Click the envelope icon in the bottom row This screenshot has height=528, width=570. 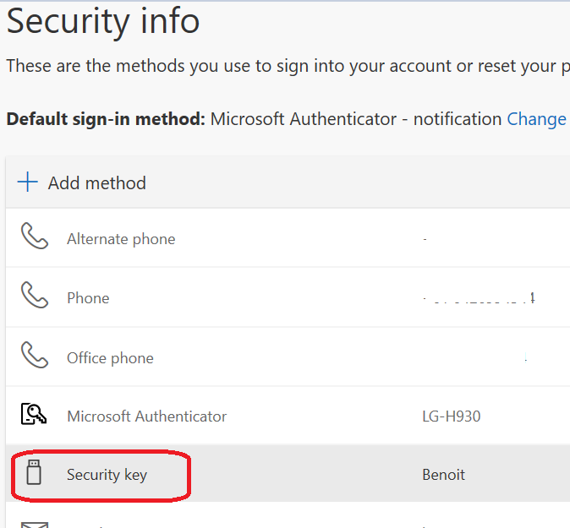click(34, 525)
